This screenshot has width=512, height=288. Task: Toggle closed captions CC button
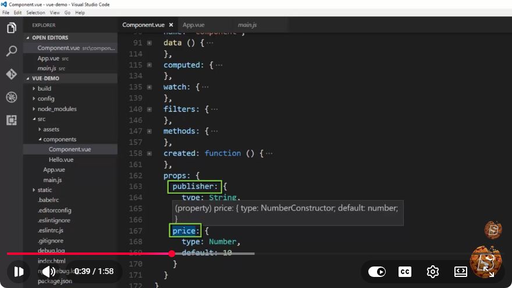(405, 272)
